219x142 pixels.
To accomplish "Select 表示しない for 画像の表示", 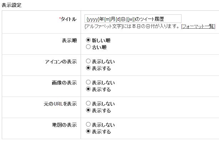I will click(x=88, y=82).
